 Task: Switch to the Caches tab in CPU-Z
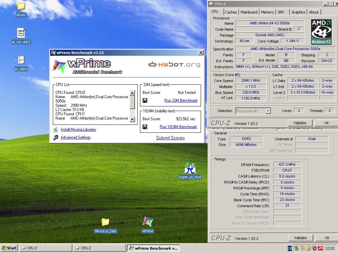point(231,12)
